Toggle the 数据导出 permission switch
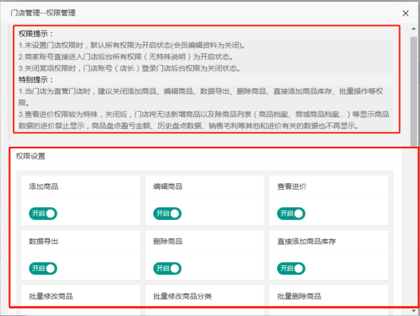Viewport: 420px width, 316px height. click(43, 268)
